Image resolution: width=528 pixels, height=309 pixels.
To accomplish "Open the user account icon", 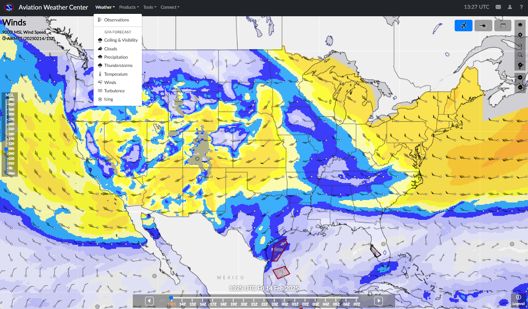I will (x=510, y=7).
